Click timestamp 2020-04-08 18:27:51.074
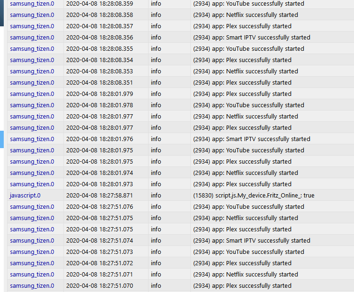This screenshot has height=292, width=354. [x=100, y=240]
